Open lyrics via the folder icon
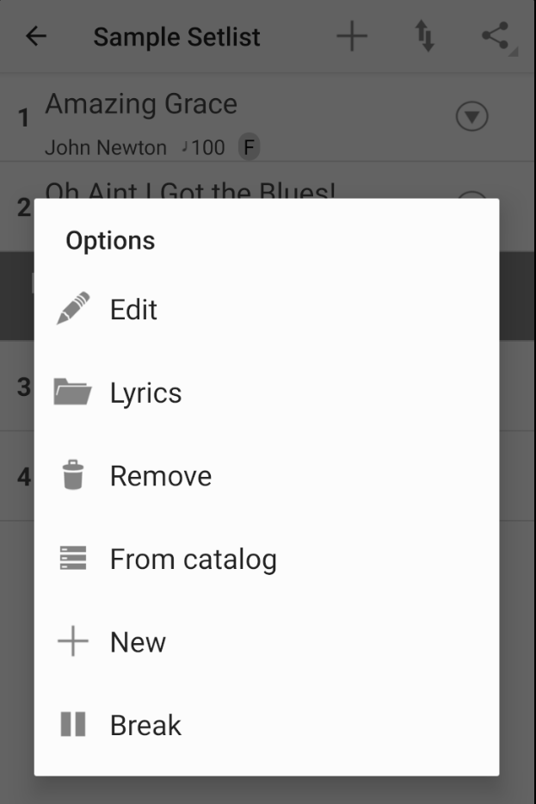The width and height of the screenshot is (536, 804). (73, 392)
